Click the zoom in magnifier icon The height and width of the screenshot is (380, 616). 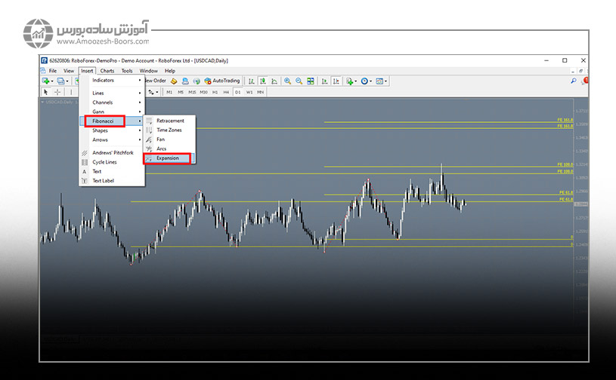[x=287, y=81]
